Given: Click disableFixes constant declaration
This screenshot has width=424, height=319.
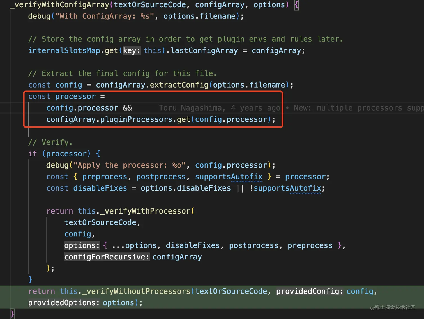Looking at the screenshot, I should point(100,188).
